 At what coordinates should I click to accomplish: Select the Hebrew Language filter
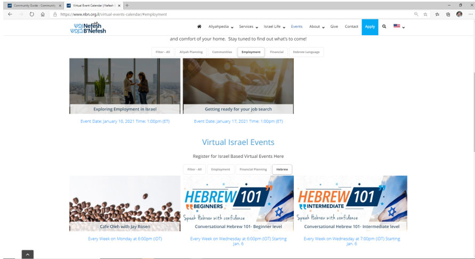[305, 52]
